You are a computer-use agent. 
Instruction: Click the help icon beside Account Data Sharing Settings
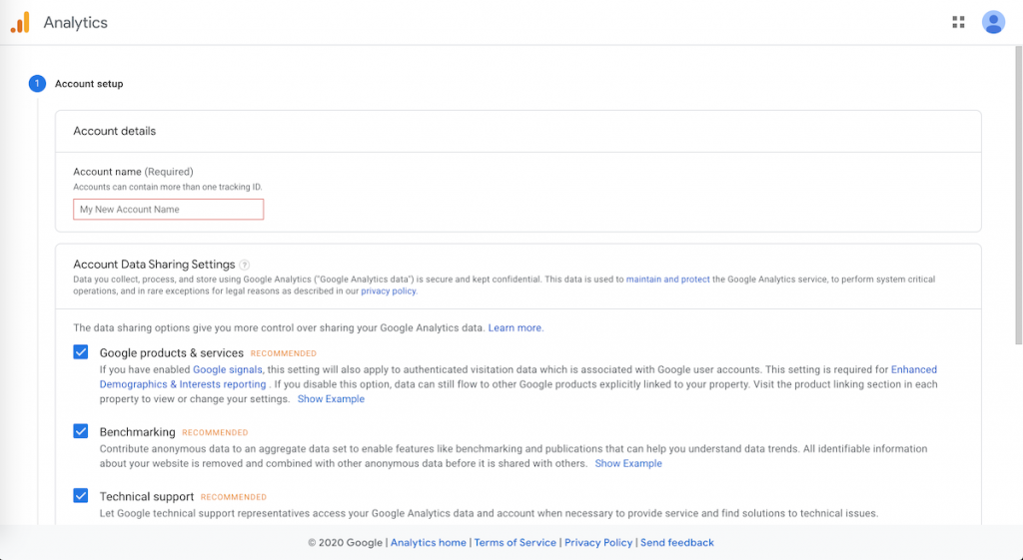pyautogui.click(x=244, y=265)
